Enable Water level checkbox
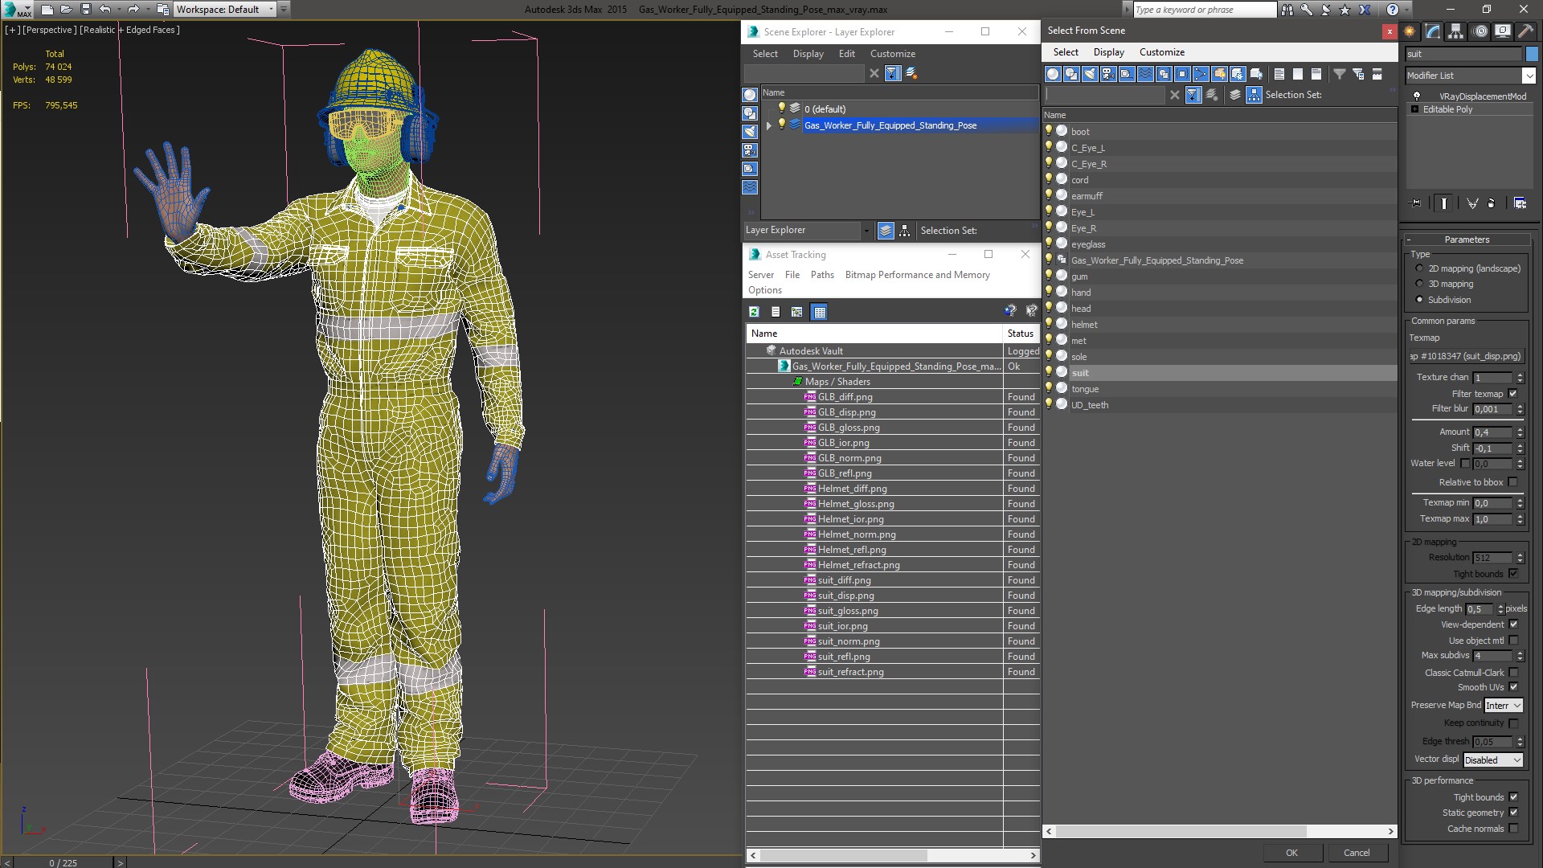Viewport: 1543px width, 868px height. point(1464,464)
